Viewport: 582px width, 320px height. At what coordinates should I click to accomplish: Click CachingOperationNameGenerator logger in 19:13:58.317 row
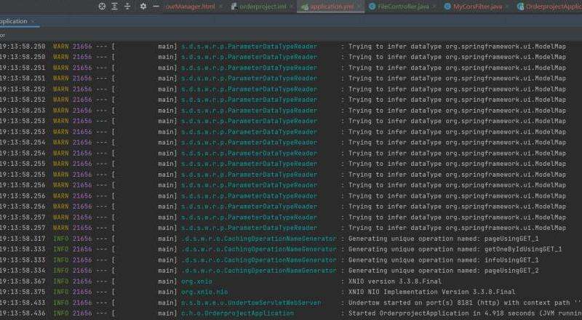pyautogui.click(x=259, y=239)
